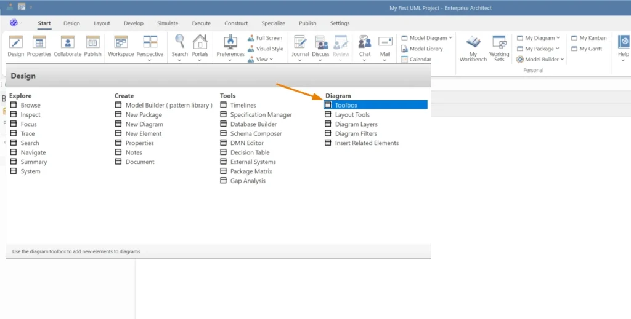Switch to the Design ribbon tab
Viewport: 631px width, 319px height.
coord(71,23)
